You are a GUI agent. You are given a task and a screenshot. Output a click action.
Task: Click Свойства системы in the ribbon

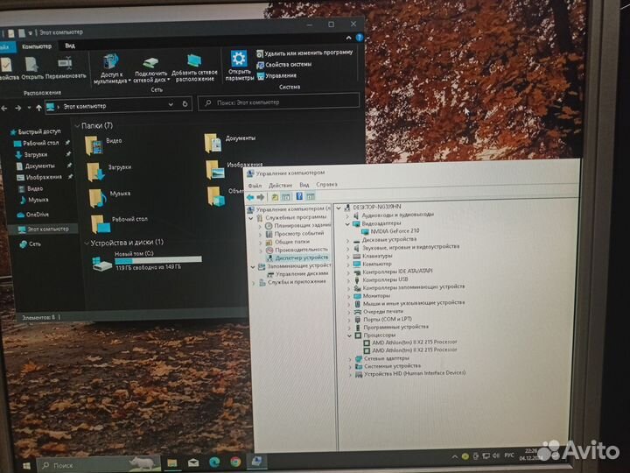(x=288, y=64)
